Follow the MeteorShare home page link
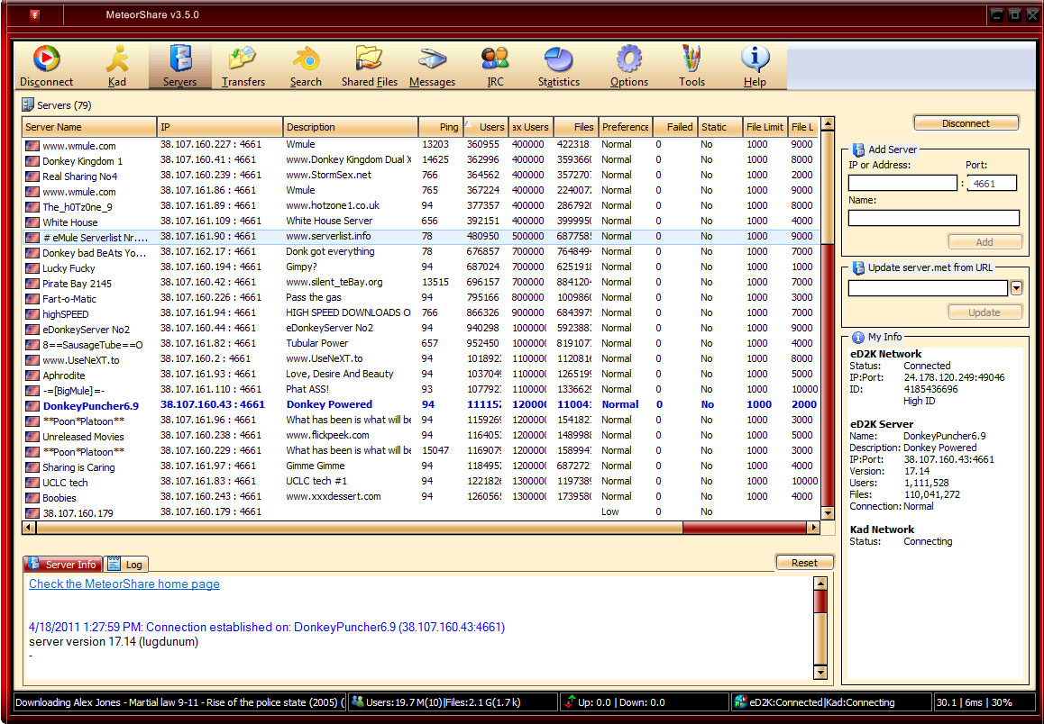Viewport: 1044px width, 724px height. tap(124, 584)
